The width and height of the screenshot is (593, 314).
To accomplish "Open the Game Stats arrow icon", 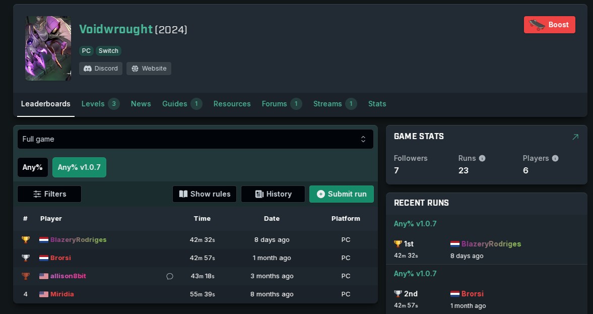I will 575,137.
